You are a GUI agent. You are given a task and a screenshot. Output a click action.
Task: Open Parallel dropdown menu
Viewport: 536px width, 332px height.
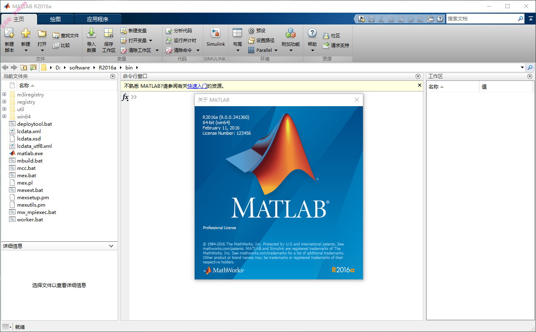coord(263,50)
